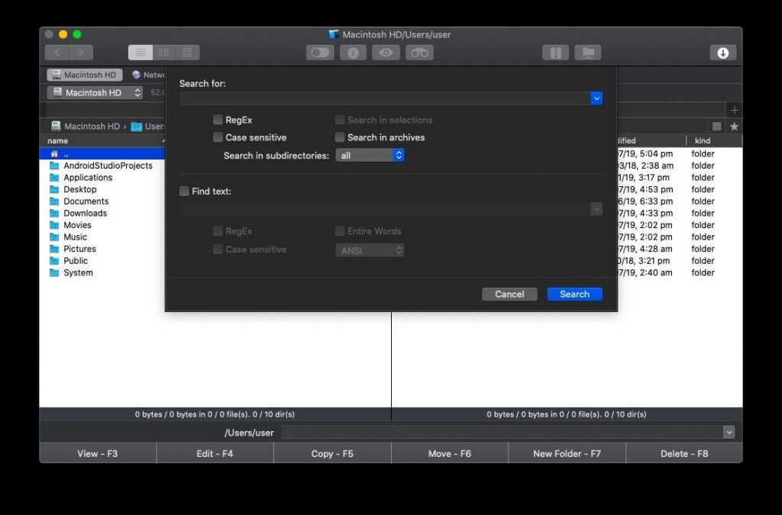Viewport: 782px width, 515px height.
Task: Click the eye Quick Look icon
Action: pyautogui.click(x=387, y=53)
